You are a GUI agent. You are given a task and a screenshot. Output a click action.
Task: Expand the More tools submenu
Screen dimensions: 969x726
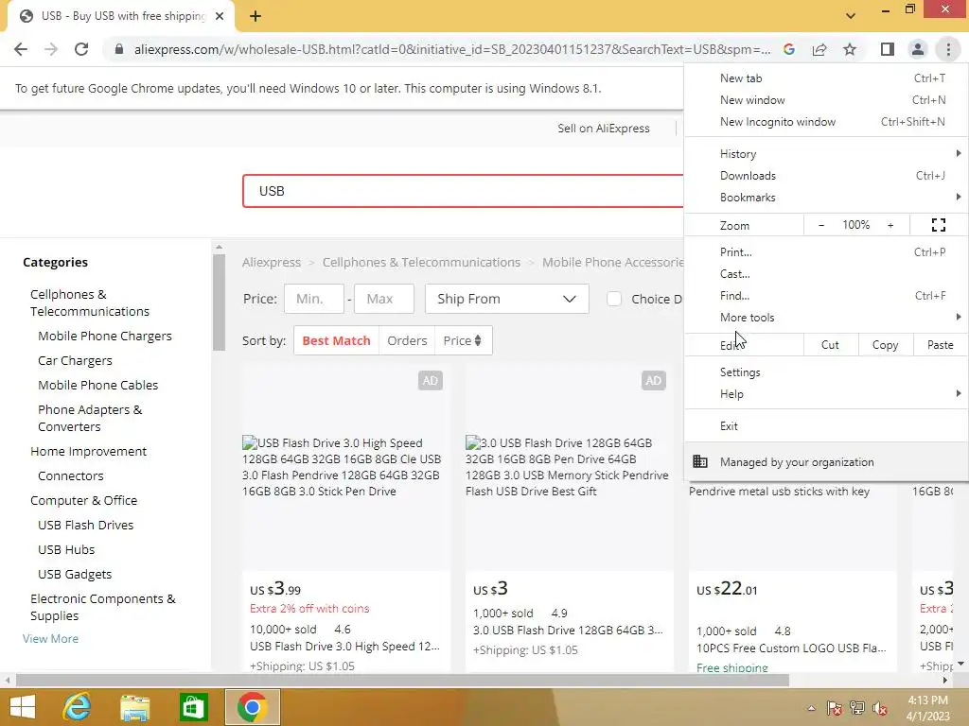click(x=825, y=318)
